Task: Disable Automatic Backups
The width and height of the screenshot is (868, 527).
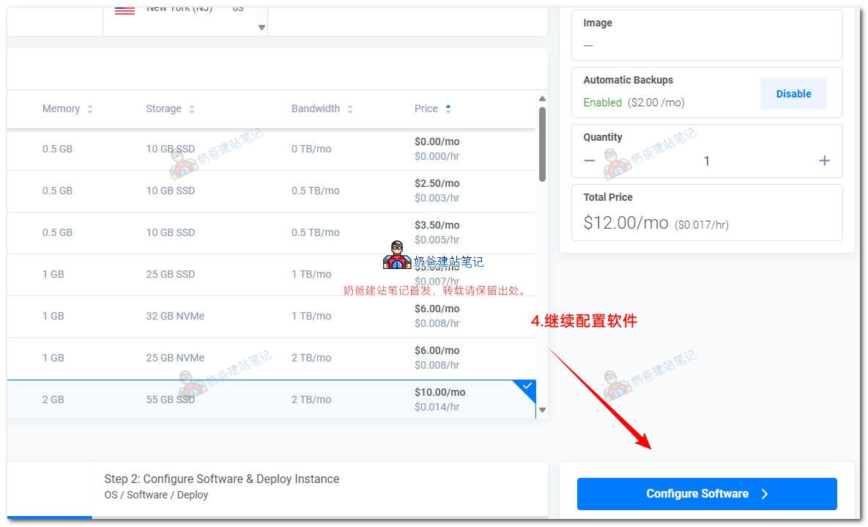Action: pos(793,94)
